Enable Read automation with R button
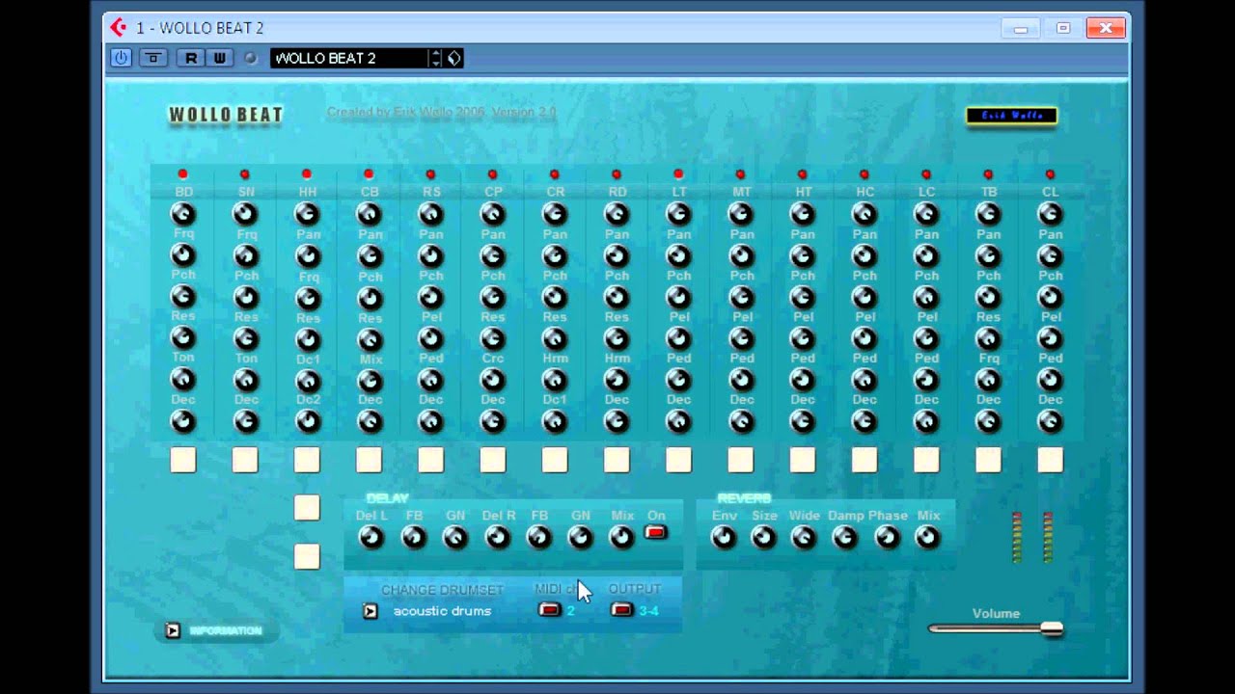 tap(191, 58)
